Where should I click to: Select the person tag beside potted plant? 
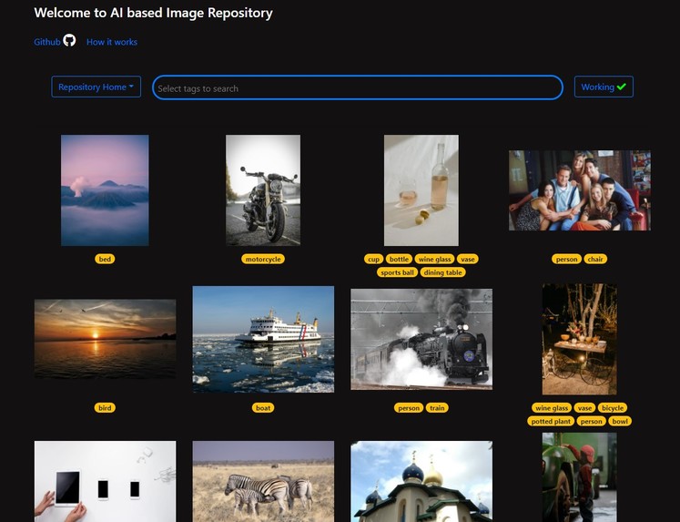(592, 421)
